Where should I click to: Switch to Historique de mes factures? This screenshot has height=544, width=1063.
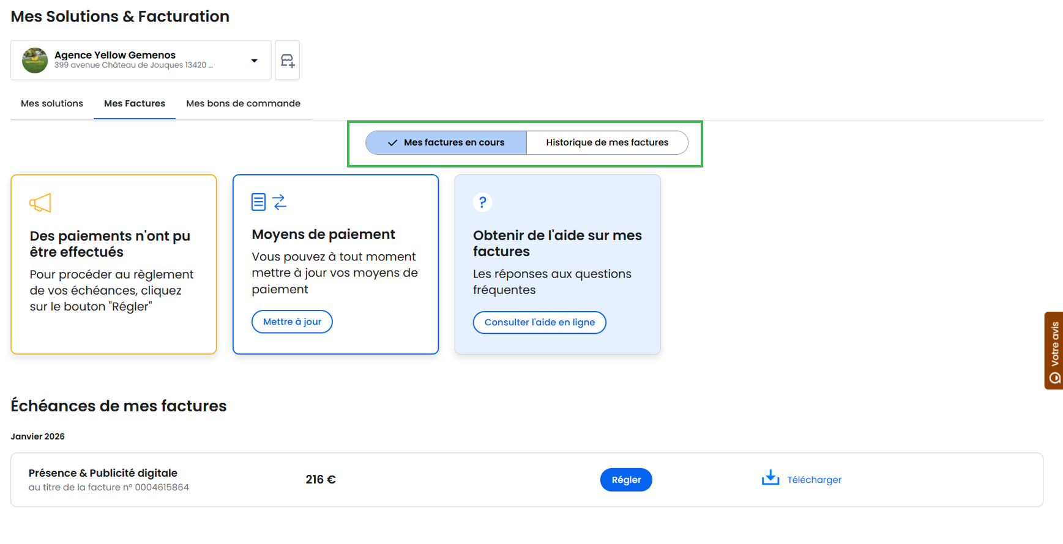[x=606, y=142]
